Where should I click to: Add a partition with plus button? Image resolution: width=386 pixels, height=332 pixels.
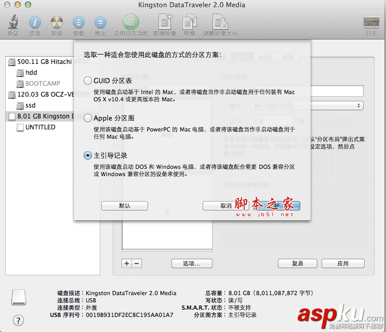click(x=127, y=263)
